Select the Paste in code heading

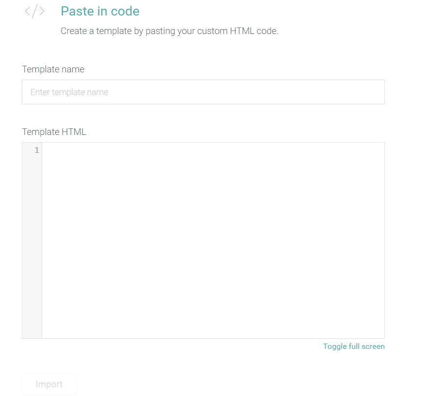(100, 11)
